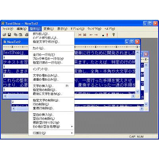
Task: Click the text line starting with TextShopは
Action: [x=16, y=52]
